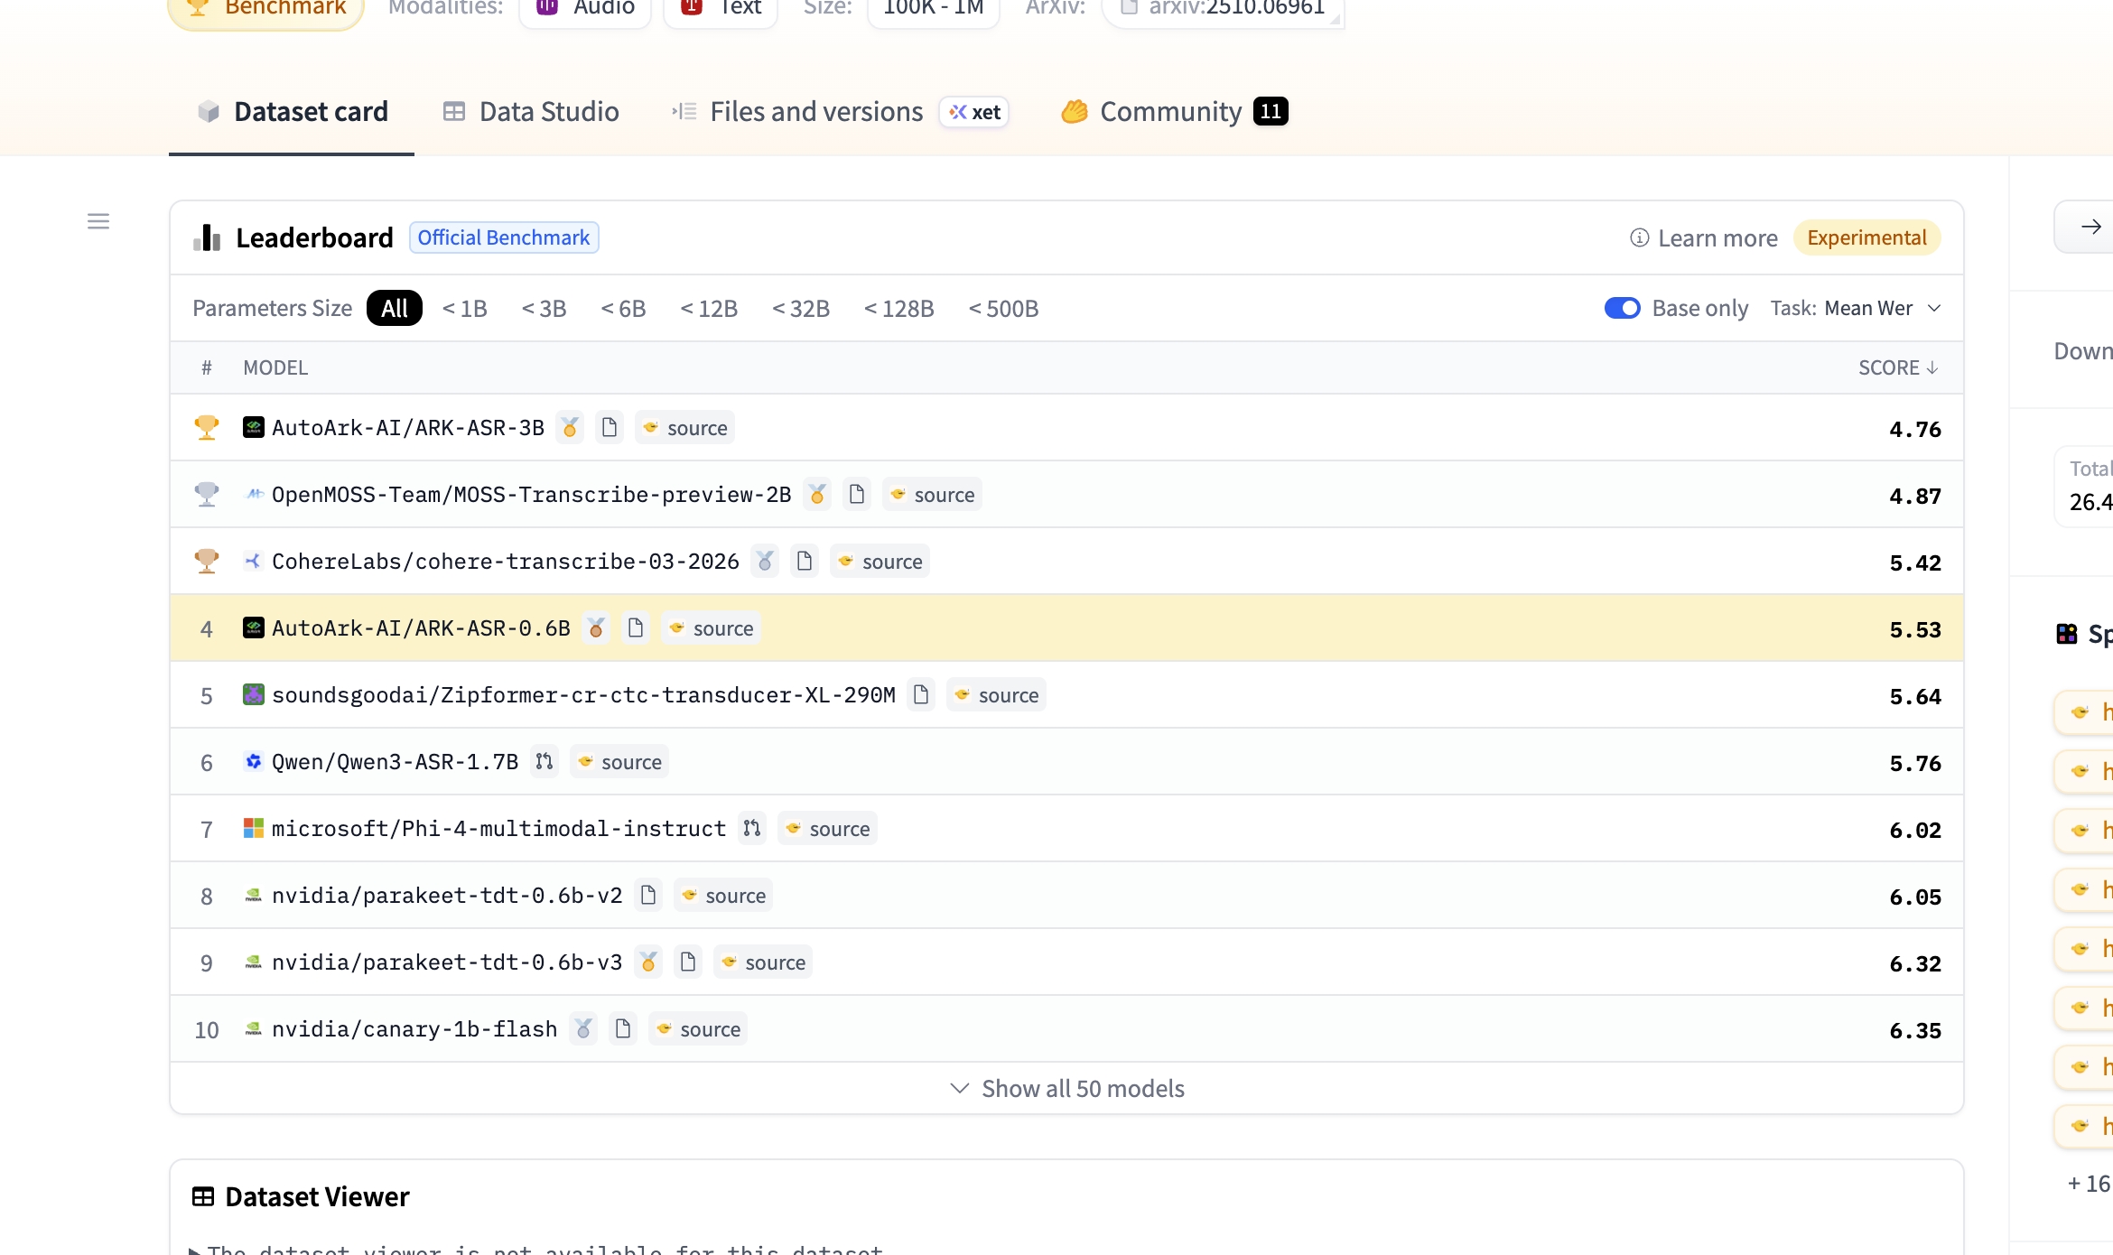Sort by the SCORE column header
The width and height of the screenshot is (2113, 1255).
pyautogui.click(x=1898, y=367)
